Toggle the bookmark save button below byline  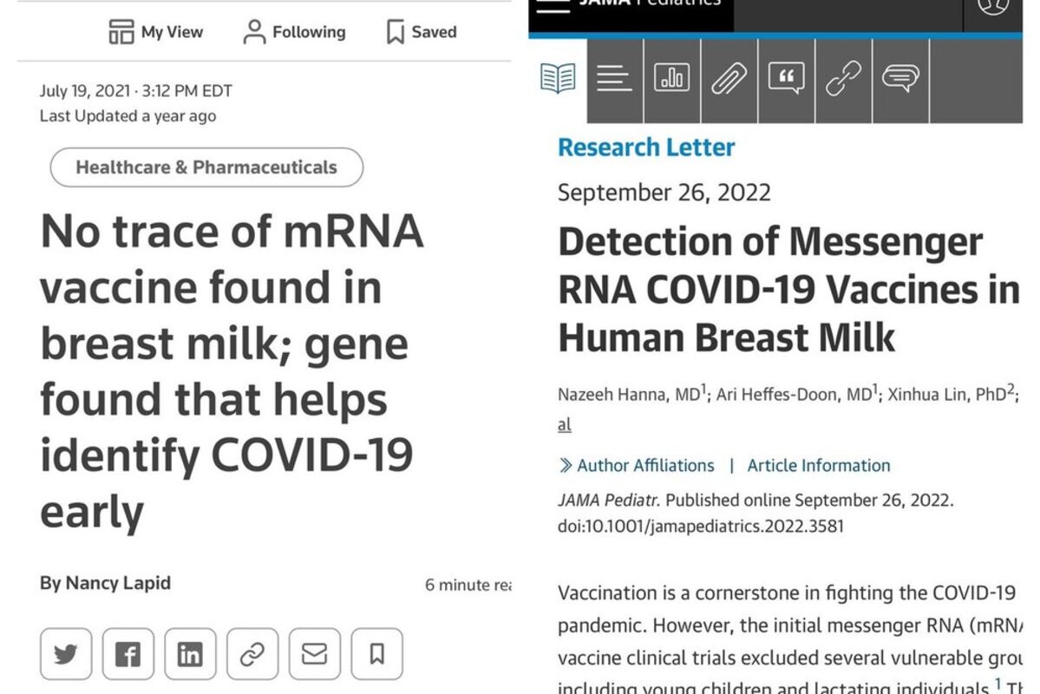(x=376, y=654)
